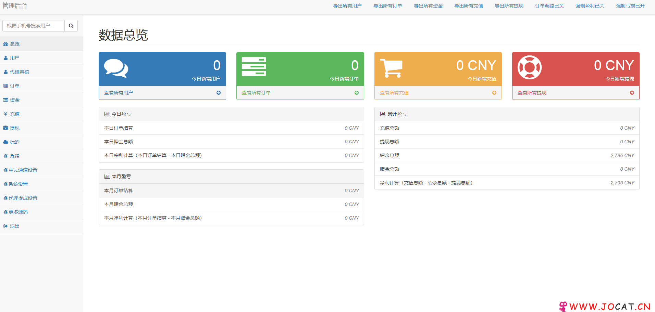Click 导出所有用户 link in top bar

[347, 6]
